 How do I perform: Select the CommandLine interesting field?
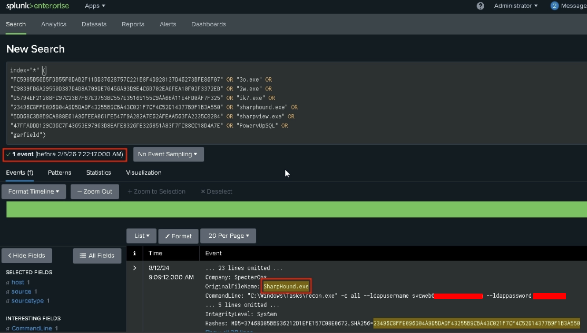coord(32,328)
